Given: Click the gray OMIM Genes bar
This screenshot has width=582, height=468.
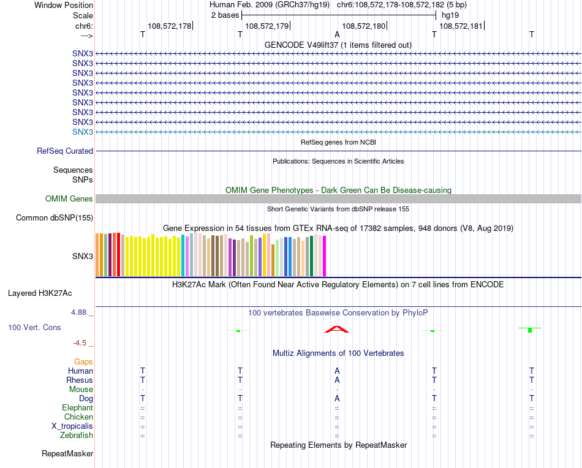Looking at the screenshot, I should pos(339,198).
